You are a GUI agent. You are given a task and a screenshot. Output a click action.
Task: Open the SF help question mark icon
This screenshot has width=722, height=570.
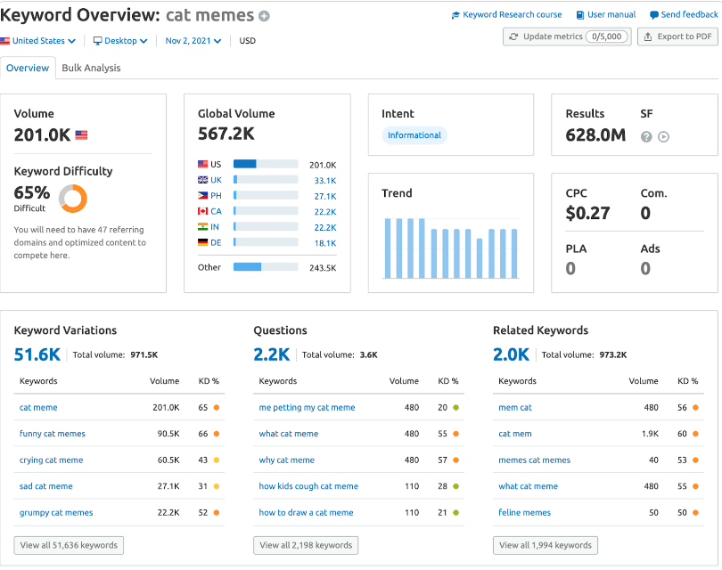[x=646, y=136]
